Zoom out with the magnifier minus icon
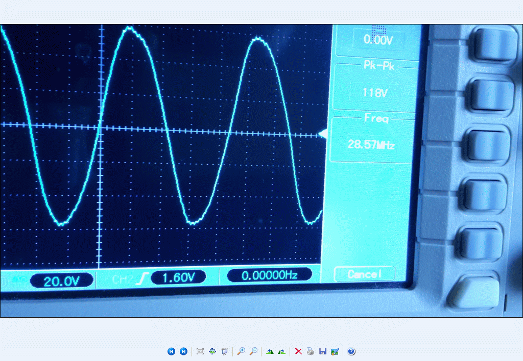Screen dimensions: 523x361 253,351
